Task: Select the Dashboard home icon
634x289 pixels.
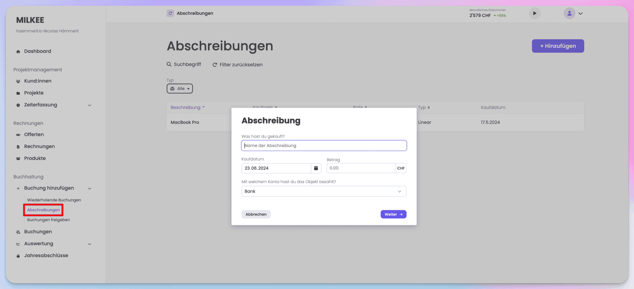Action: [x=18, y=51]
